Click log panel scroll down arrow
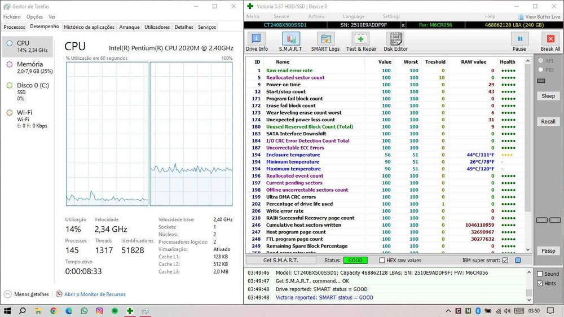 529,300
